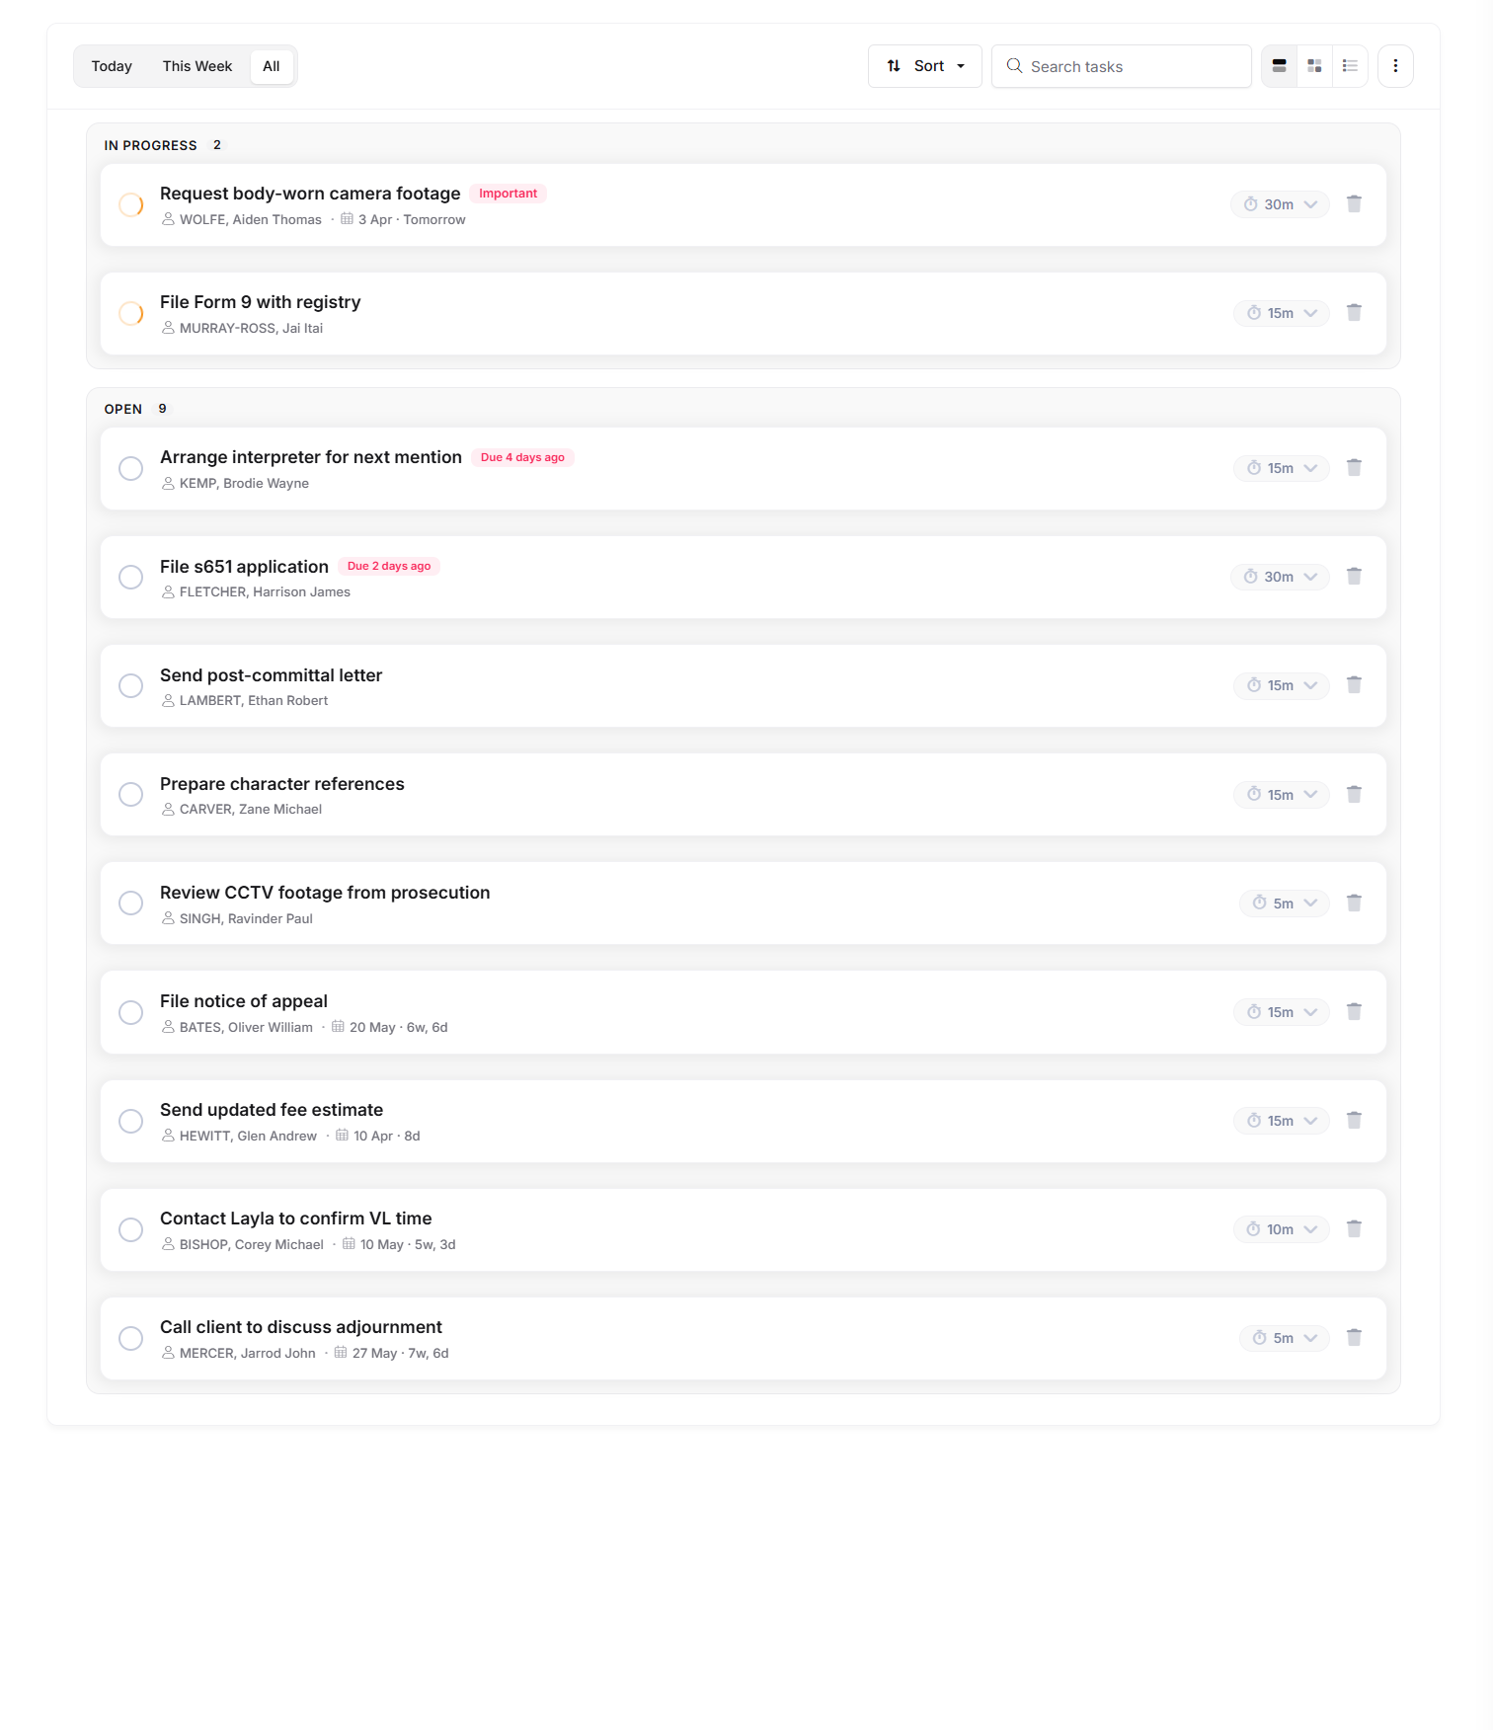
Task: Click the Due 2 days ago badge
Action: tap(389, 566)
